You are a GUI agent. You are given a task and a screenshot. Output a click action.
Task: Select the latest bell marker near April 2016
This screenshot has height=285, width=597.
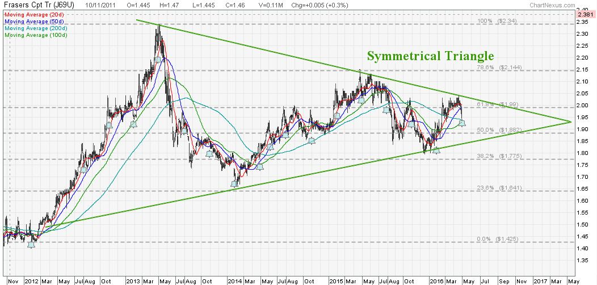pos(462,123)
